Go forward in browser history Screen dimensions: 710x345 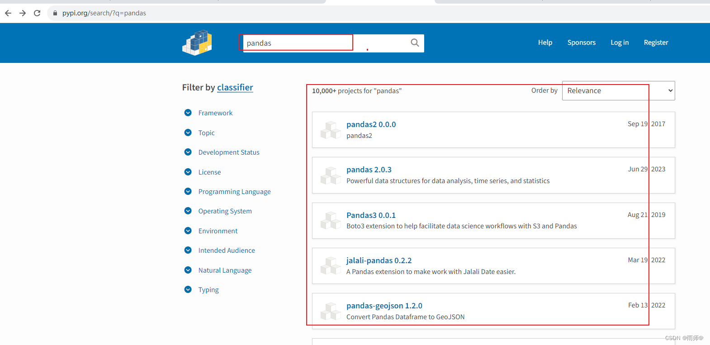click(23, 13)
